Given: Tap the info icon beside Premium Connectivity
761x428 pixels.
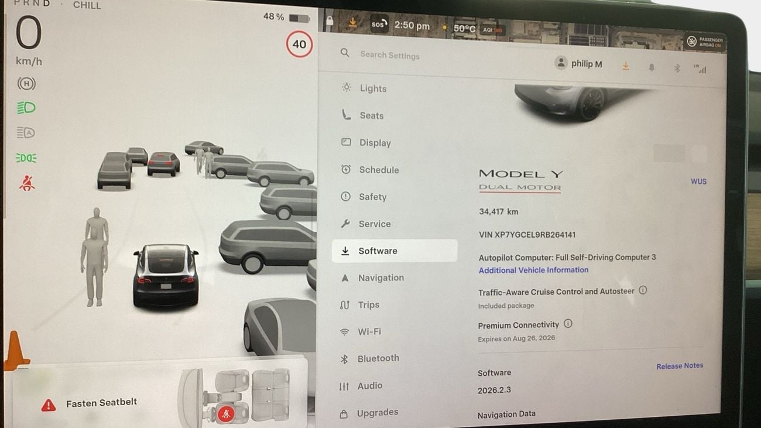Looking at the screenshot, I should tap(568, 323).
